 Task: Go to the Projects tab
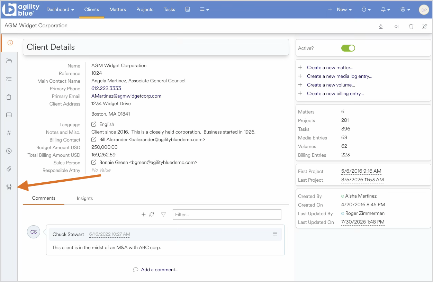pyautogui.click(x=145, y=10)
